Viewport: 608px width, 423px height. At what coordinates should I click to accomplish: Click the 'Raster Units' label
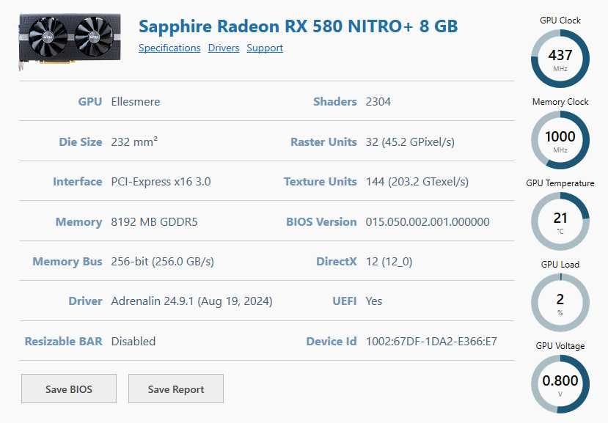323,142
